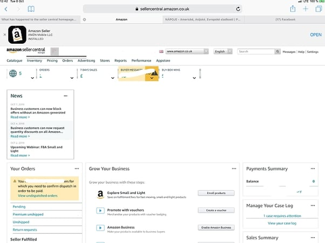This screenshot has width=325, height=243.
Task: Open the Performance menu
Action: tap(141, 60)
